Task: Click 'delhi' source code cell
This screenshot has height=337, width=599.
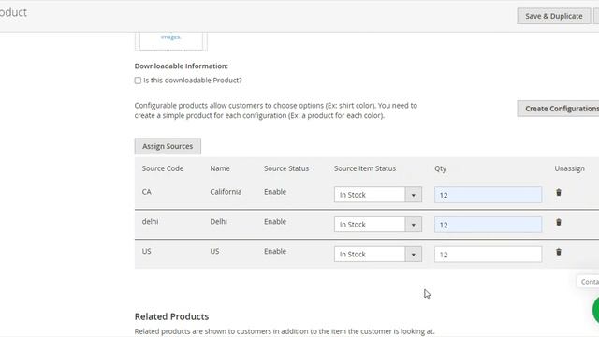Action: coord(150,222)
